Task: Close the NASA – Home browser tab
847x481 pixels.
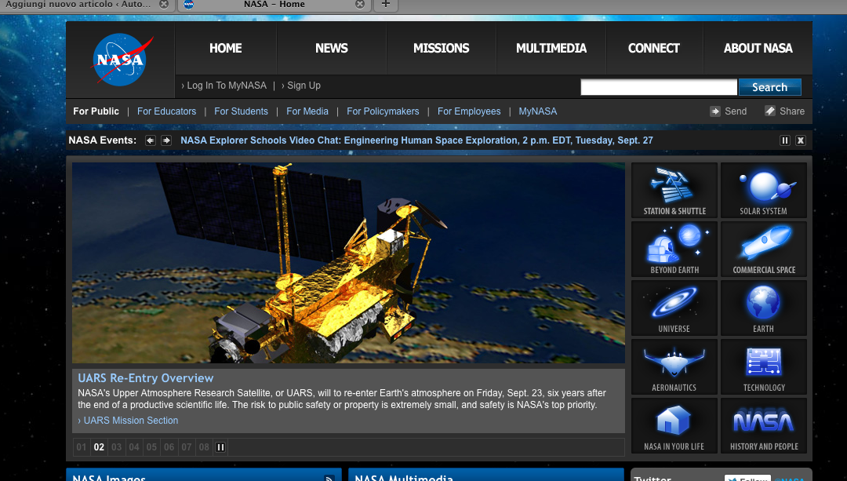Action: coord(360,5)
